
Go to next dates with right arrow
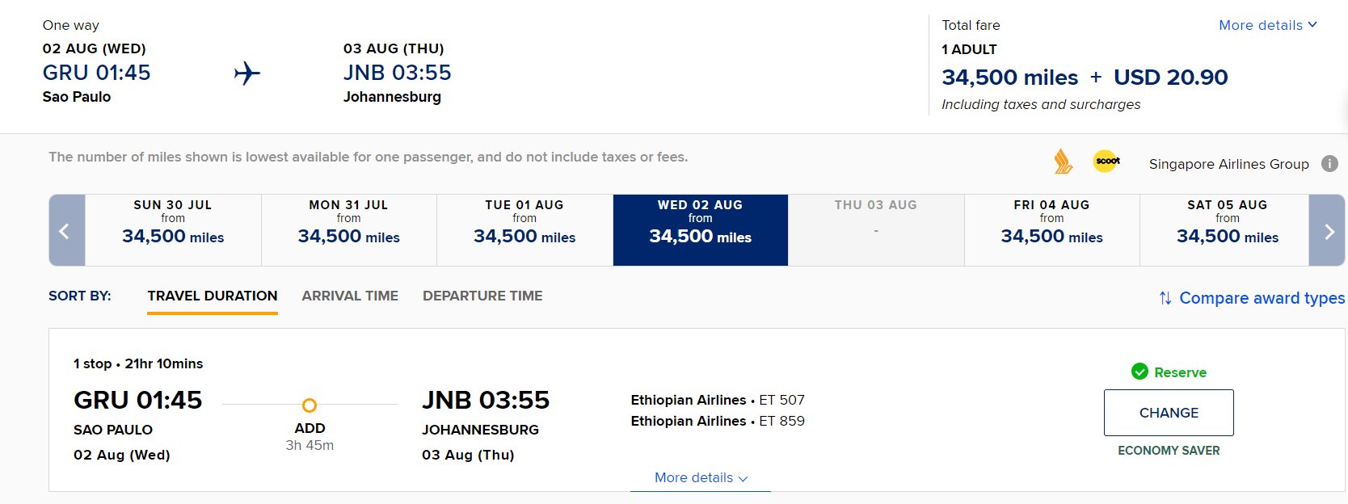1327,230
